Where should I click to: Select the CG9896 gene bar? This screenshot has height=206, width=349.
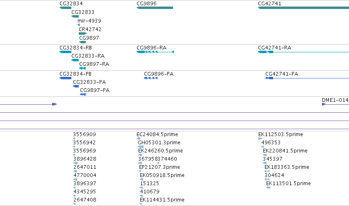155,8
